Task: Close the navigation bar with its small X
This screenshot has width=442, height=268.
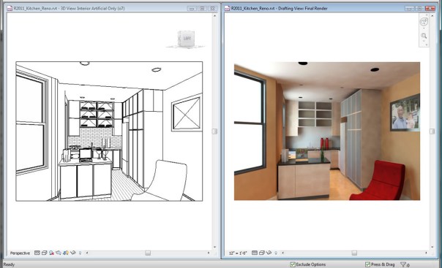Action: [x=427, y=15]
